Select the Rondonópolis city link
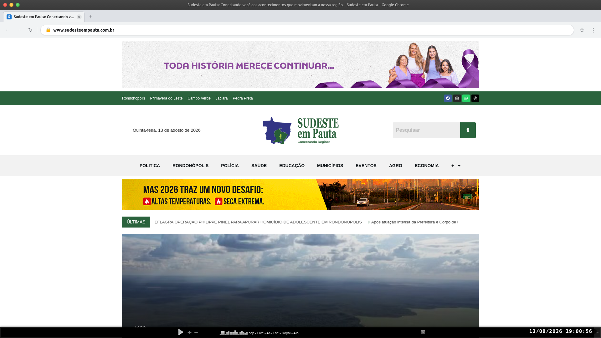 134,98
